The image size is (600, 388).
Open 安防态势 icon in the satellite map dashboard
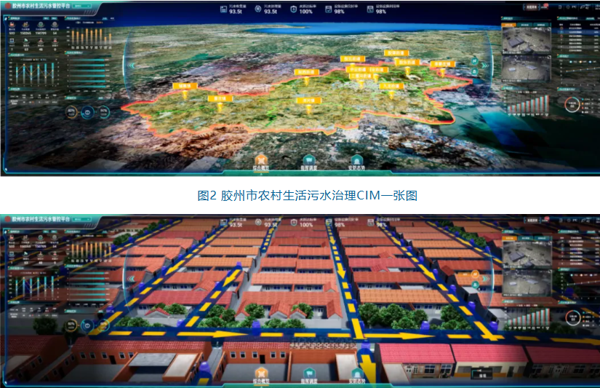point(356,161)
